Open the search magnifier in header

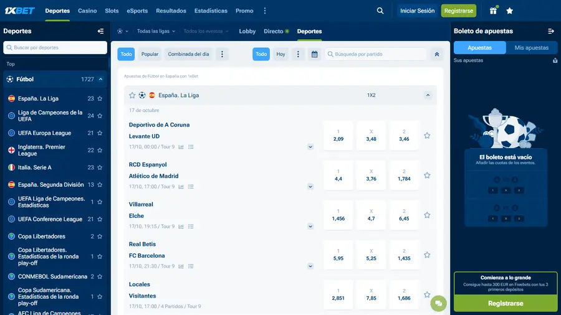[x=380, y=11]
